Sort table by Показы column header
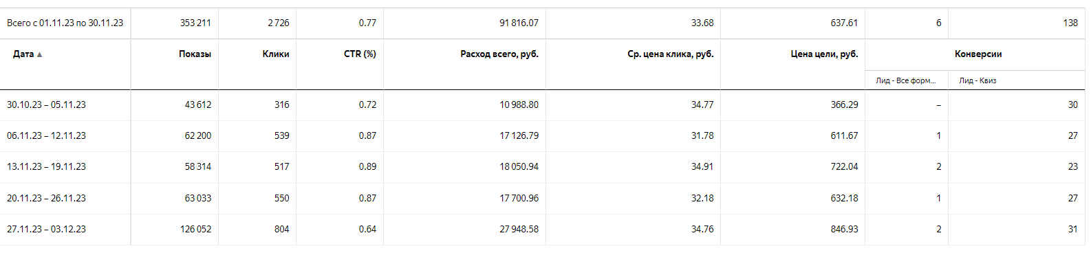The width and height of the screenshot is (1091, 253). click(195, 54)
